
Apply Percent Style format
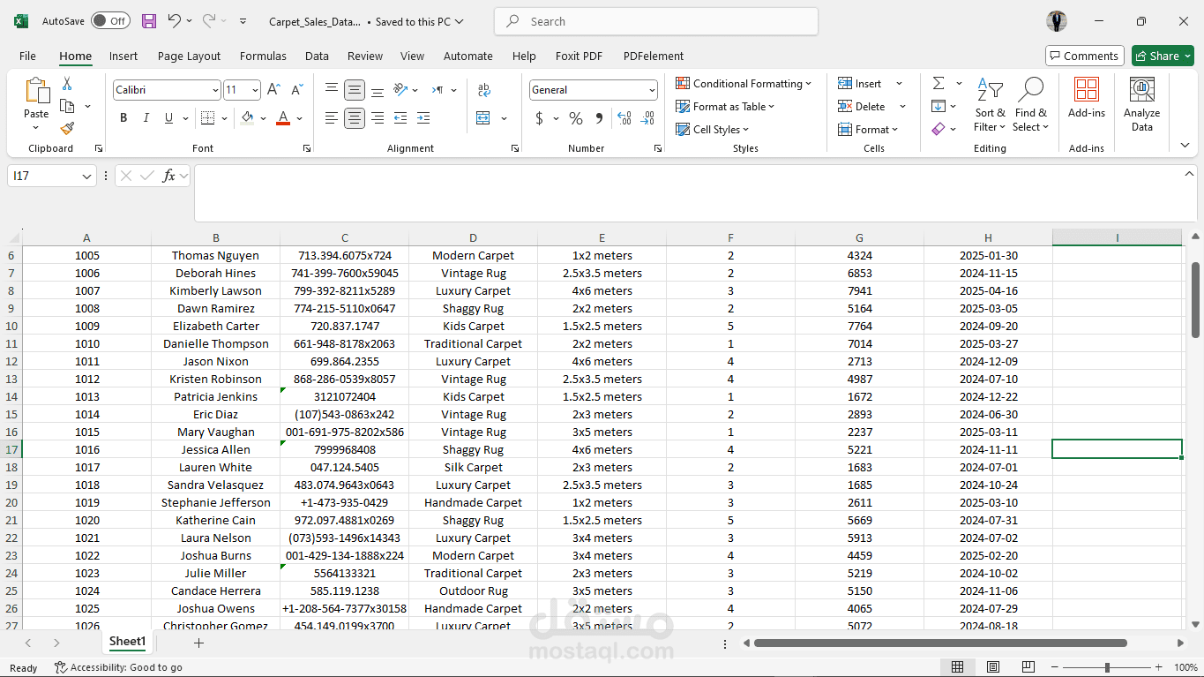(576, 118)
